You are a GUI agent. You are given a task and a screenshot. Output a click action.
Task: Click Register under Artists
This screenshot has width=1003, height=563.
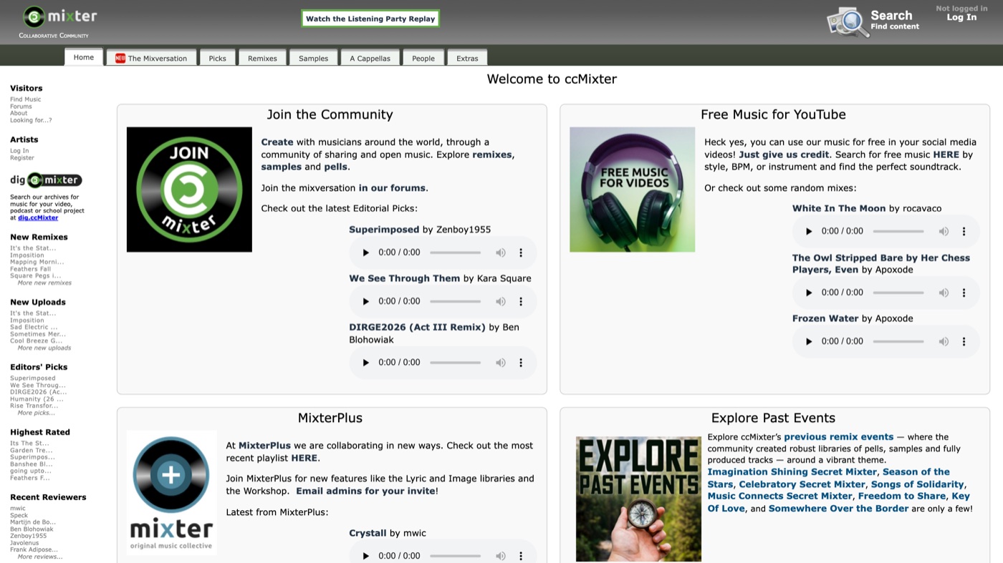[22, 158]
